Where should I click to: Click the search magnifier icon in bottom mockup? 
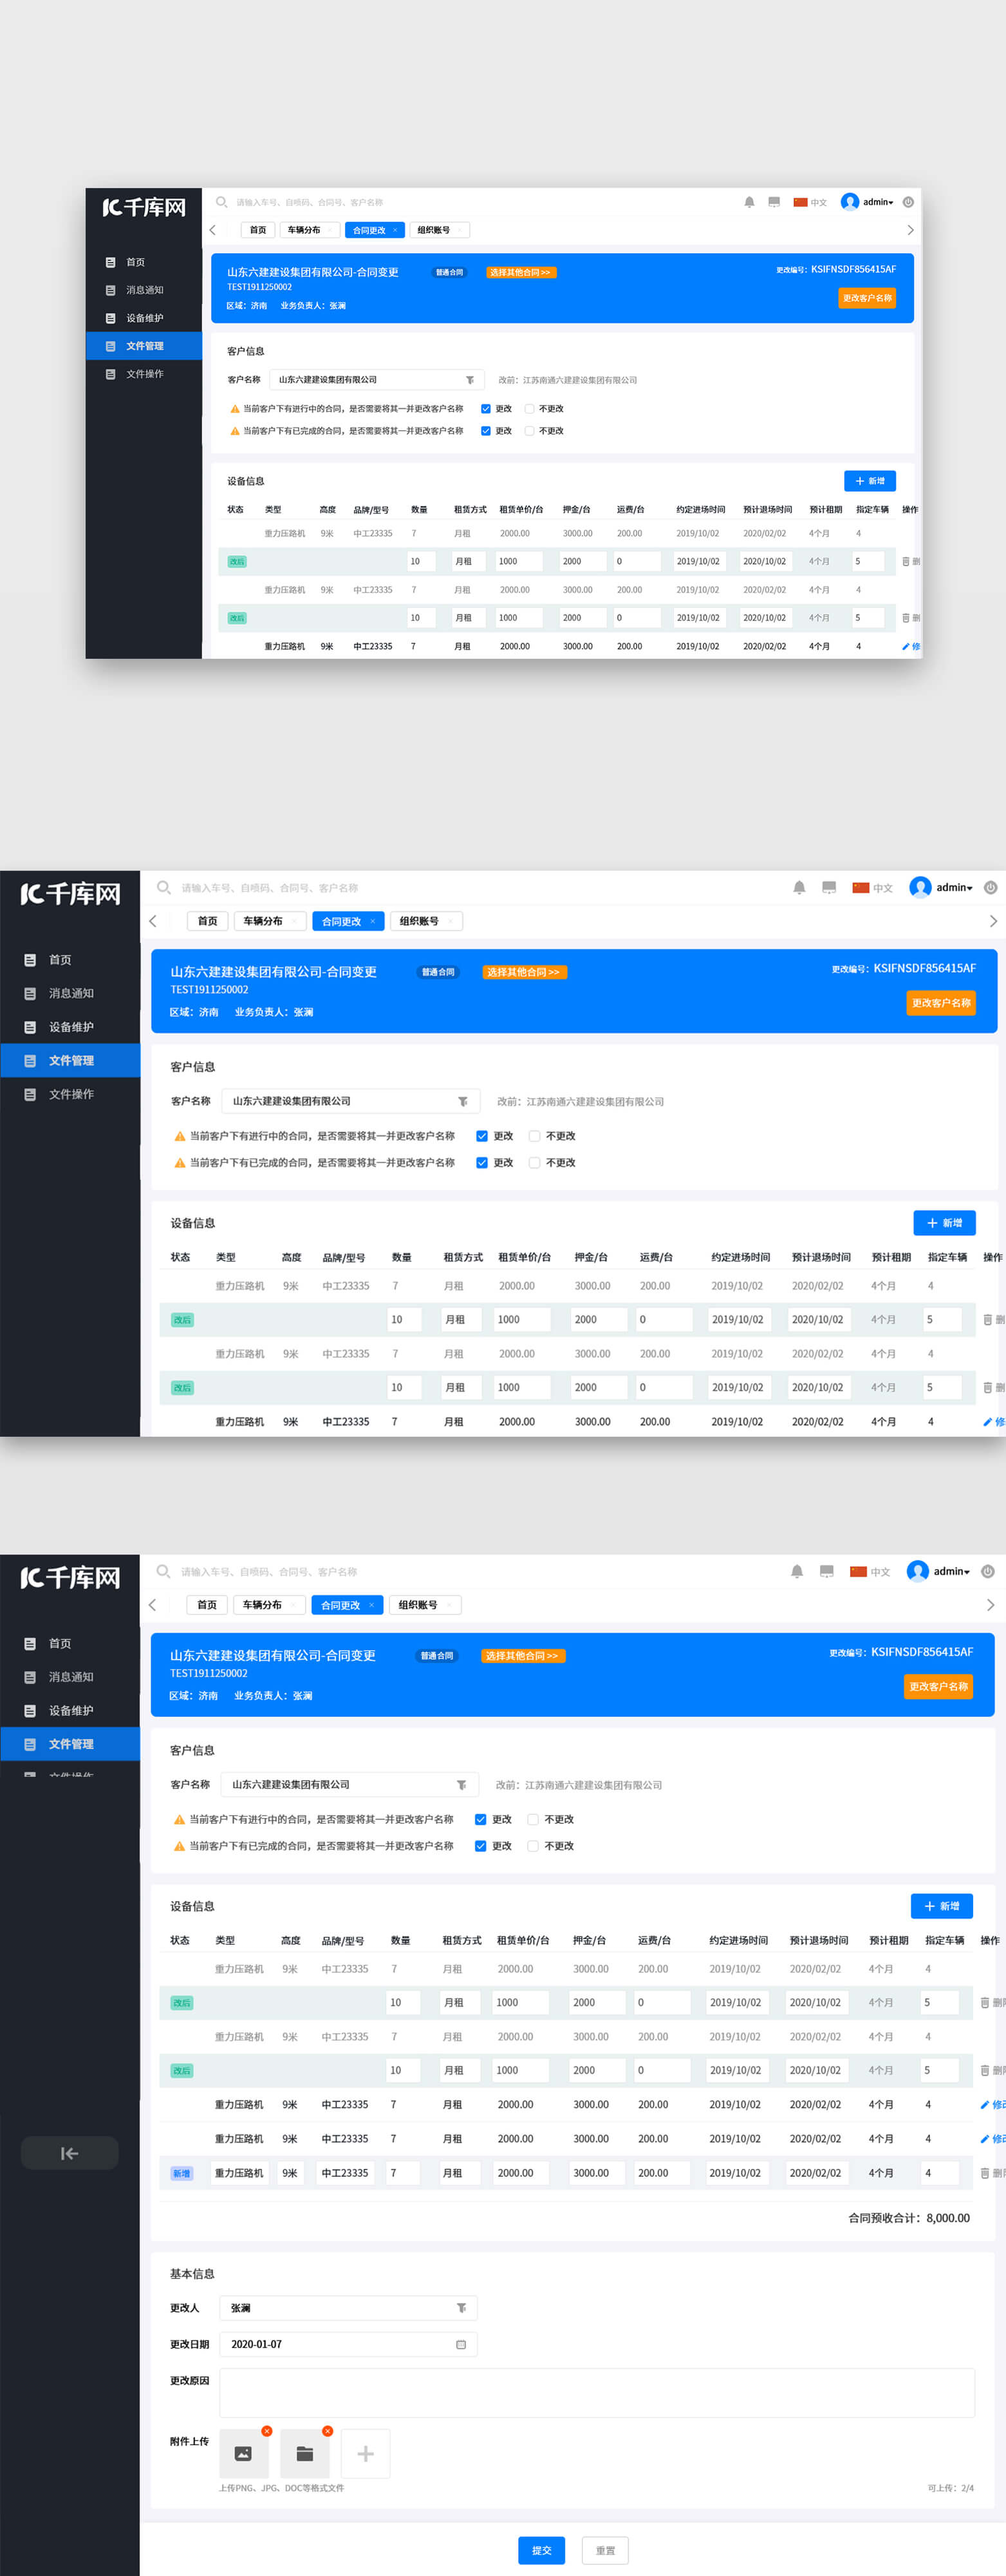point(163,1571)
